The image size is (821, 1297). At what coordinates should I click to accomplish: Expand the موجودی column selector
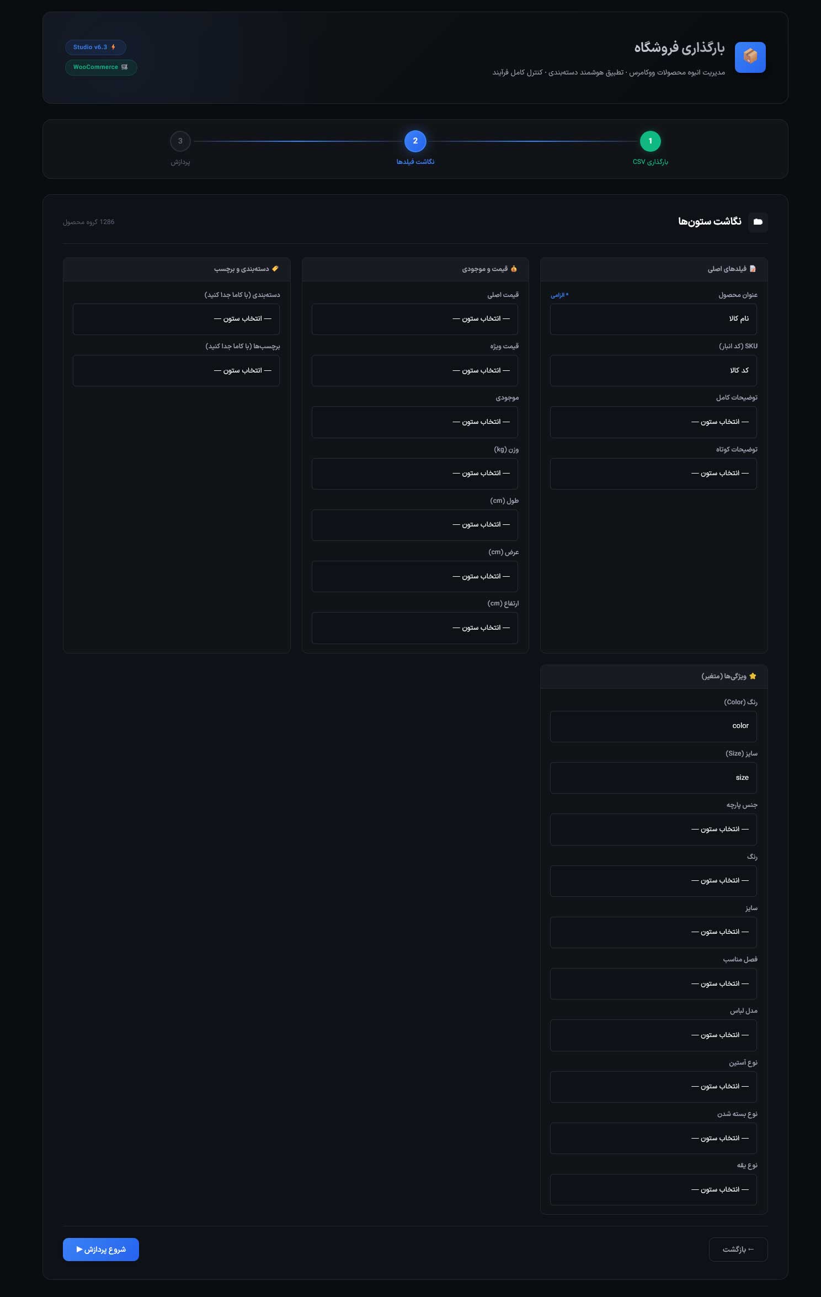coord(415,422)
